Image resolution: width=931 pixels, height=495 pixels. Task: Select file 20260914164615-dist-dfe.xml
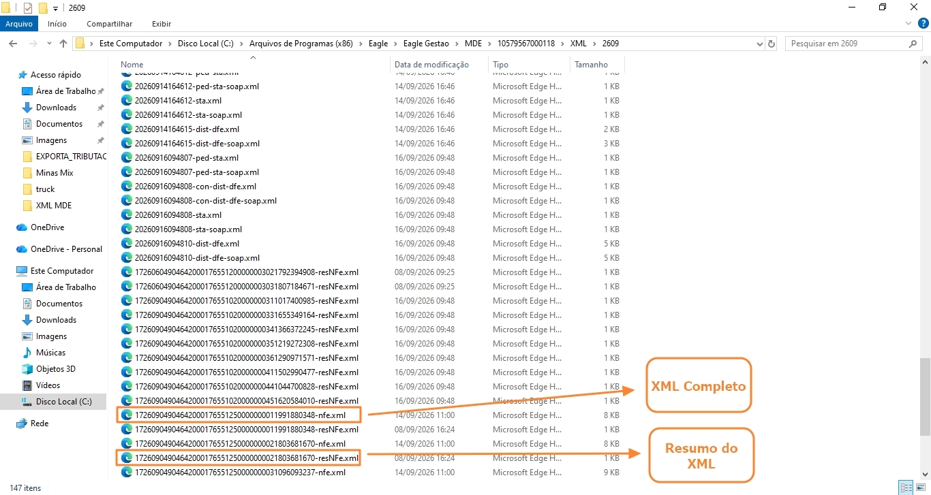[x=187, y=129]
